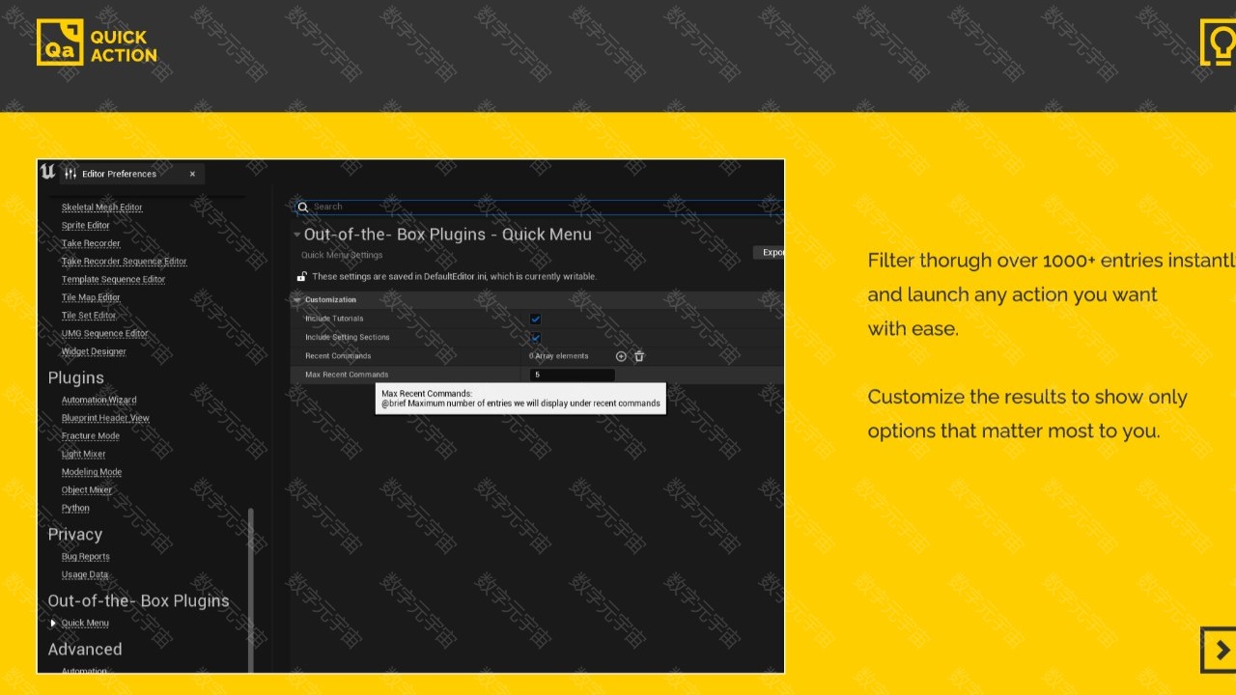Click the Quick Action Qa logo

click(x=97, y=43)
